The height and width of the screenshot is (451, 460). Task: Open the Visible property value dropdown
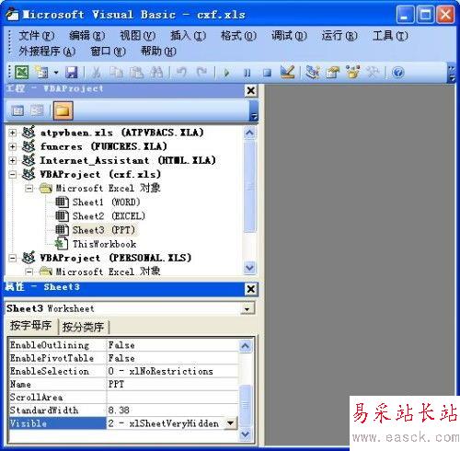coord(230,423)
